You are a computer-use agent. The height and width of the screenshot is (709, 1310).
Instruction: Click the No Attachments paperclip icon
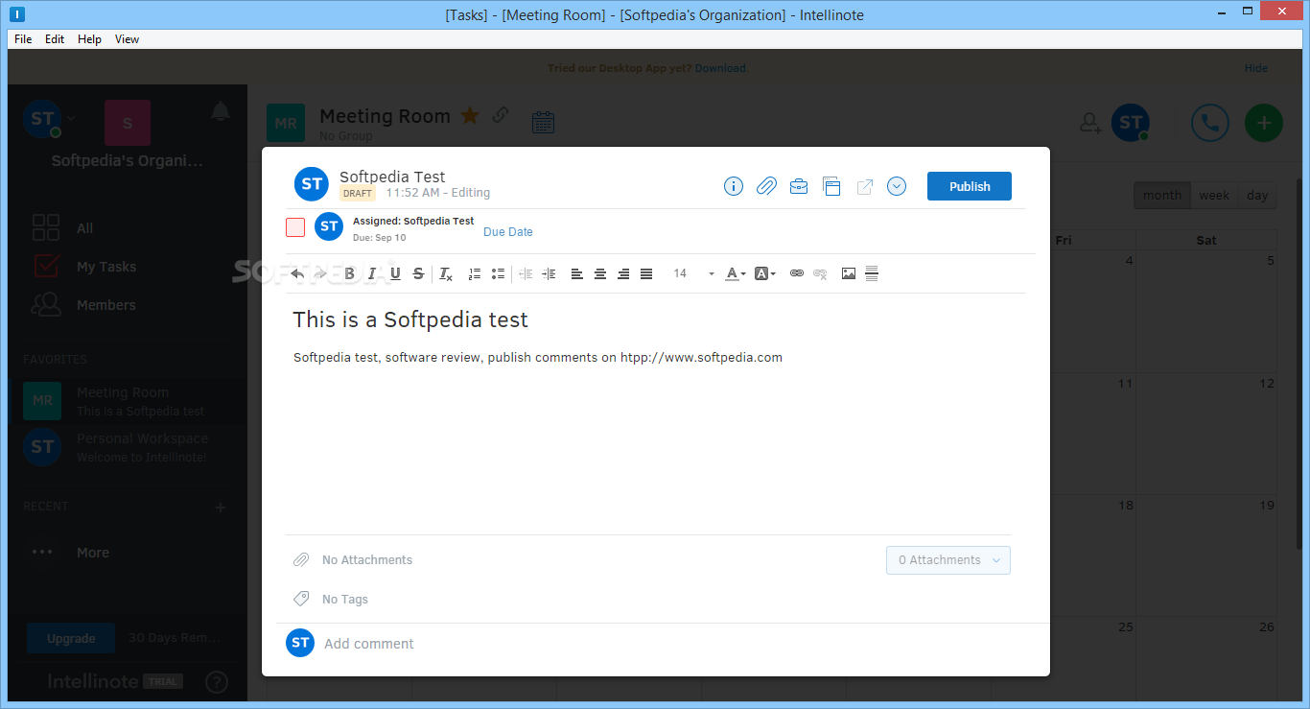pos(301,559)
